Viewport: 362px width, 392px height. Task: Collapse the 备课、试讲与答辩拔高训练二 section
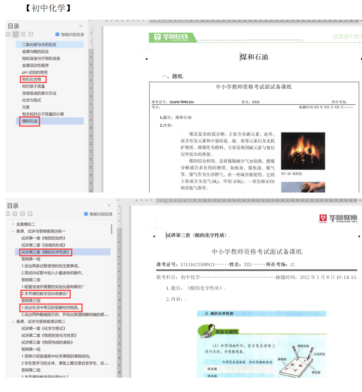pos(13,322)
